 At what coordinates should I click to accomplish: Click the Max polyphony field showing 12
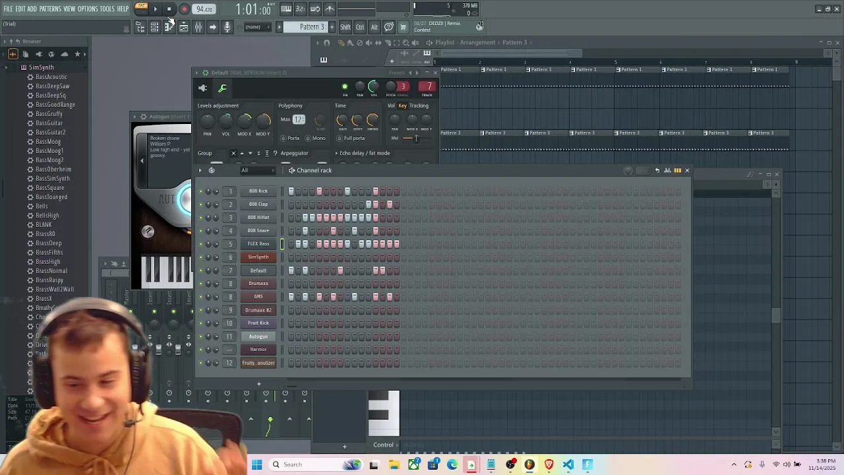coord(299,119)
